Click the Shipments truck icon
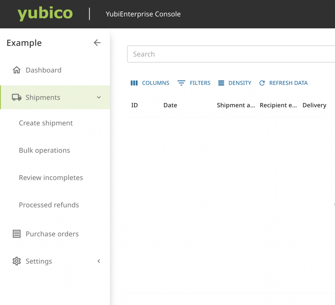Image resolution: width=335 pixels, height=305 pixels. [16, 98]
